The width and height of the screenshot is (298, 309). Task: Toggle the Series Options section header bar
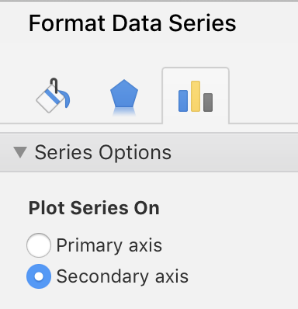click(149, 152)
